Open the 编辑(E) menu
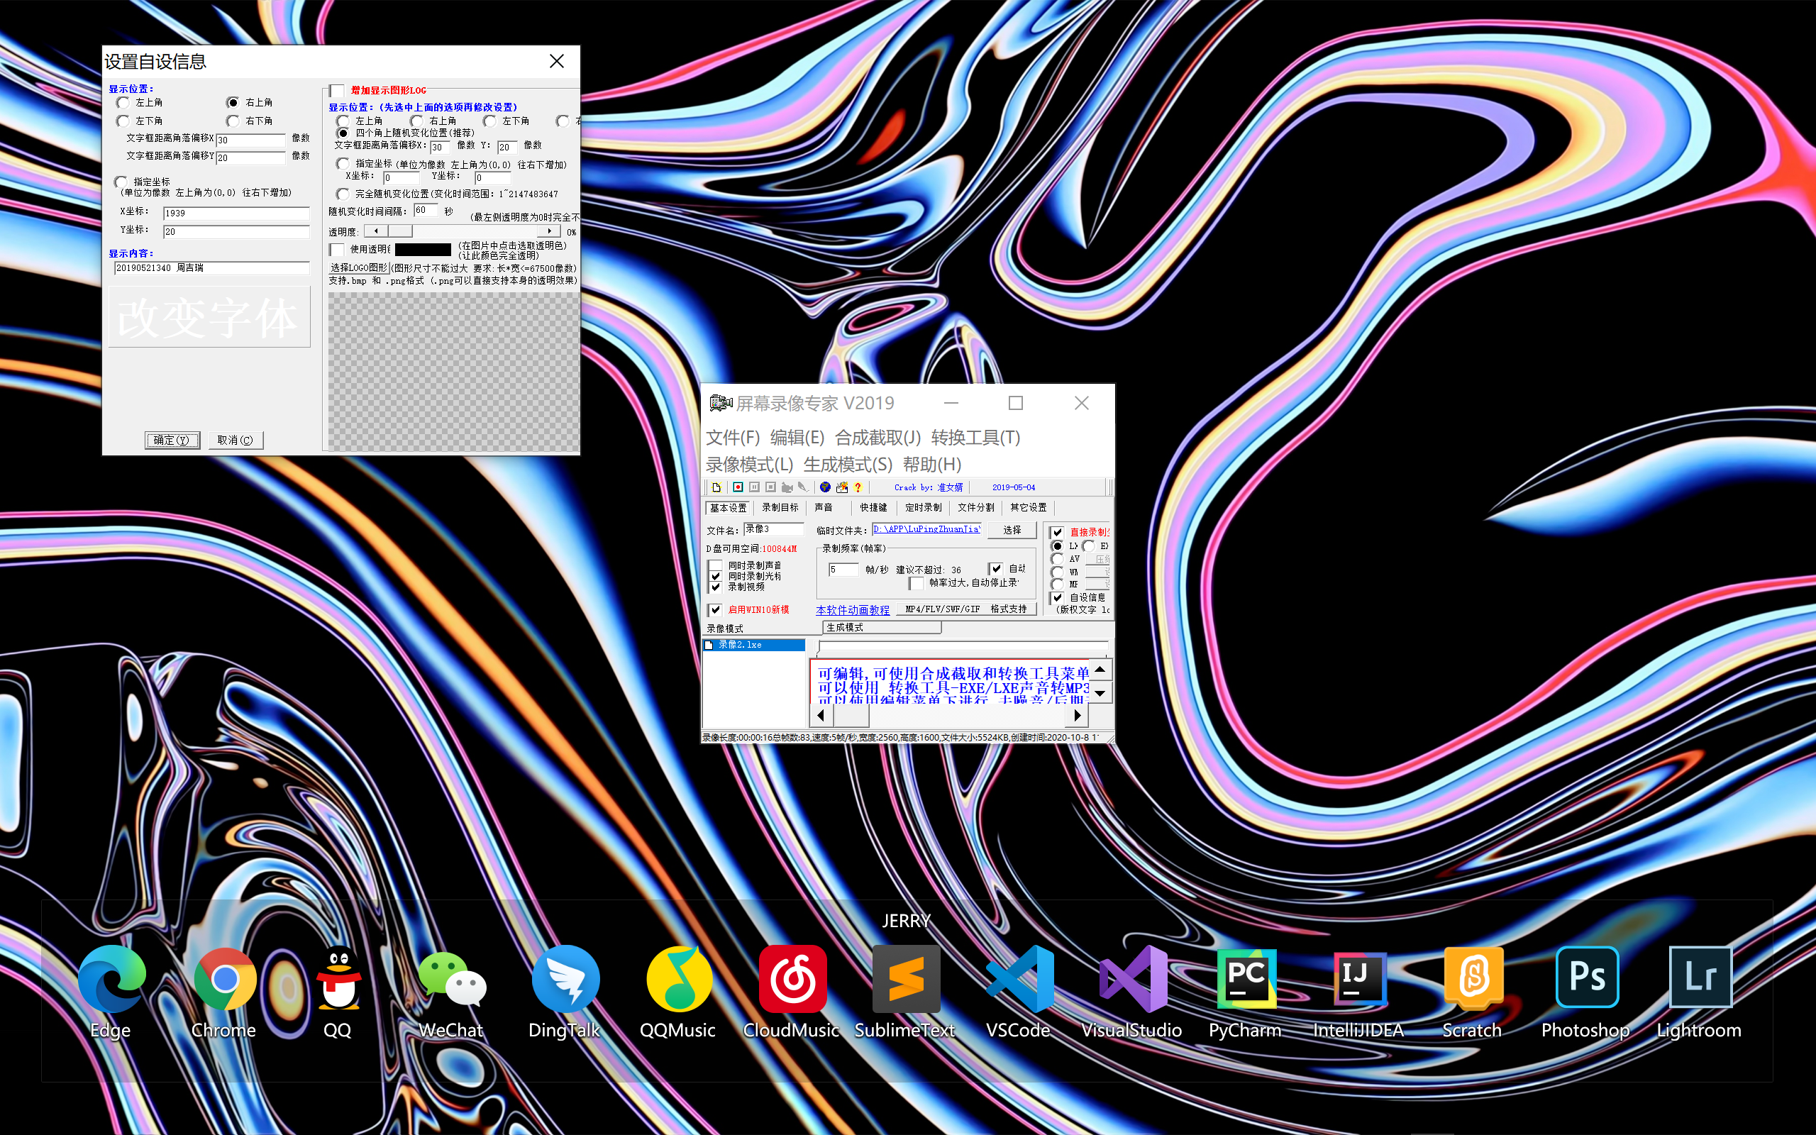1816x1135 pixels. point(797,438)
